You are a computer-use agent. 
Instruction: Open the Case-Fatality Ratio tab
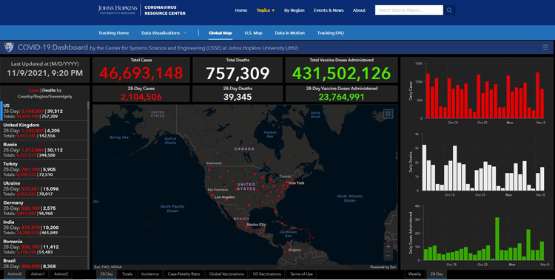tap(184, 274)
